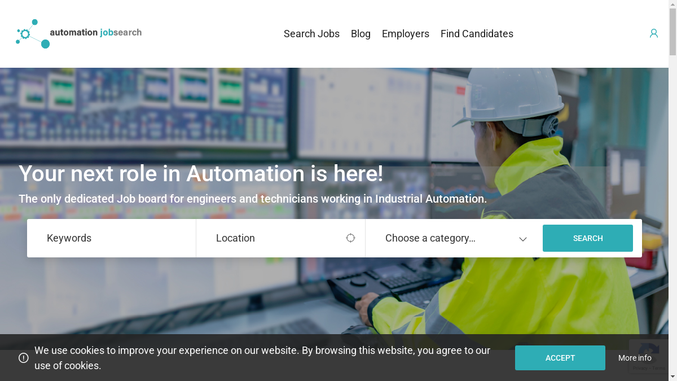The height and width of the screenshot is (381, 677).
Task: Click the scrollbar down arrow
Action: (672, 376)
